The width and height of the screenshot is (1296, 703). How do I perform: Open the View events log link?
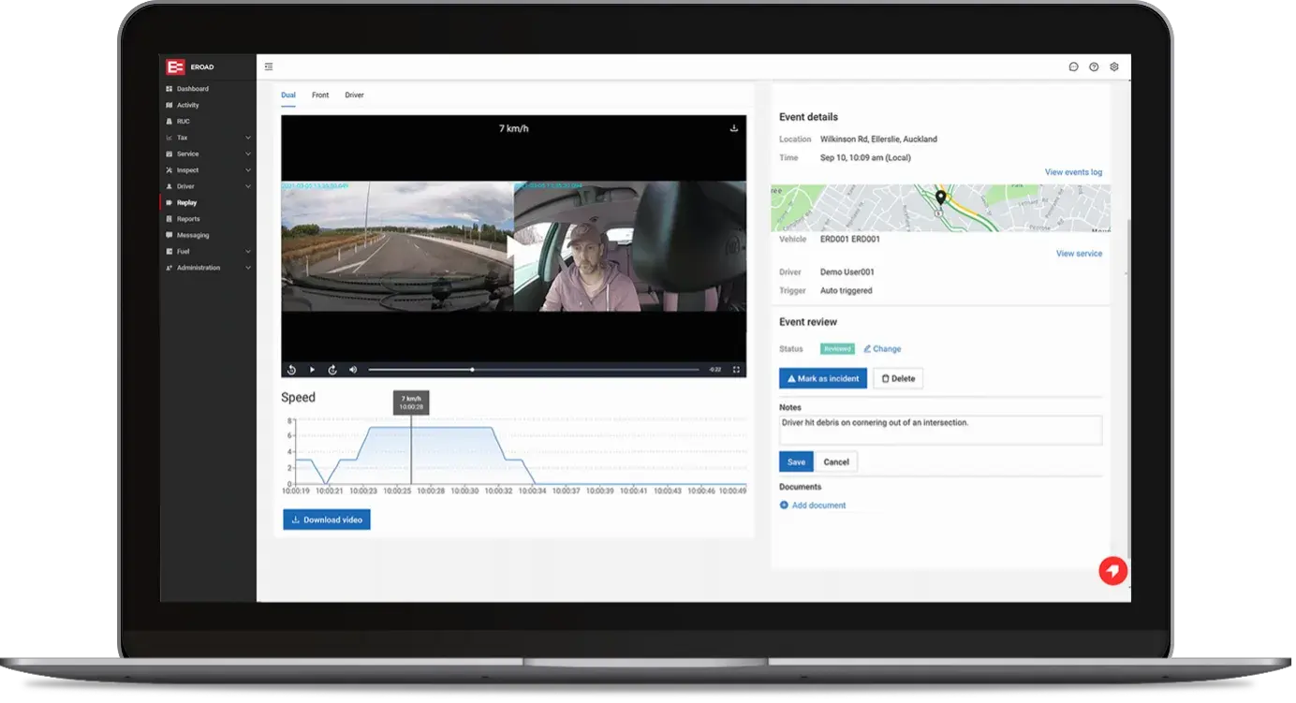(1073, 172)
